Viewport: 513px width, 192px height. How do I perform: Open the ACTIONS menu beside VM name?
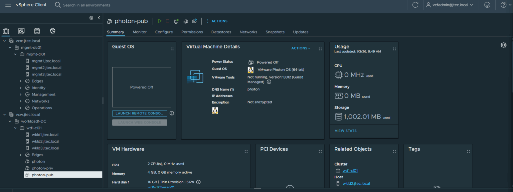coord(217,21)
